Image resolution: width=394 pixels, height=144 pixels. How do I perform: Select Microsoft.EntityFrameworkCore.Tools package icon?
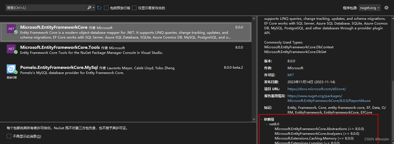[x=11, y=49]
